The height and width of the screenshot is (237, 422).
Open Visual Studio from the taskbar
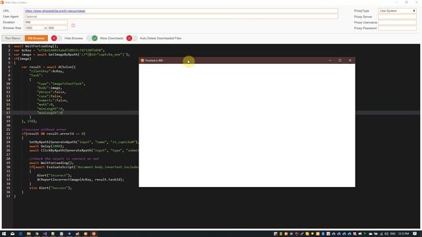point(45,234)
